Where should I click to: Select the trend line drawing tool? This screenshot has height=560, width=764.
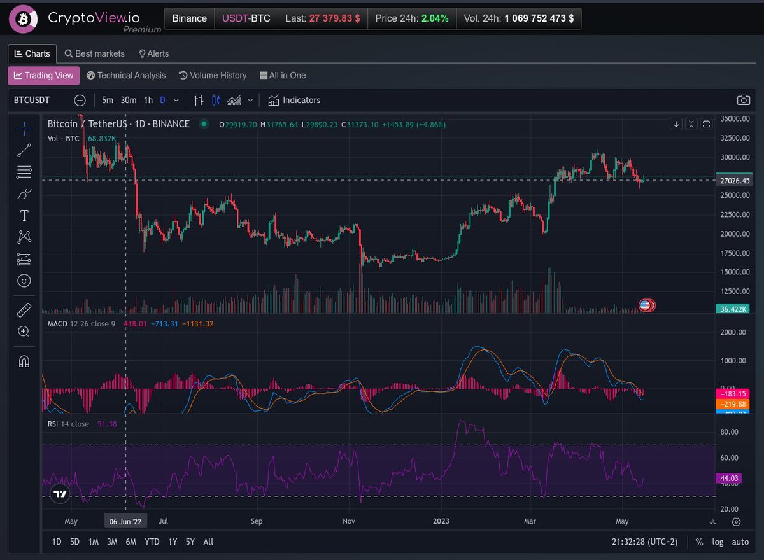pyautogui.click(x=24, y=150)
